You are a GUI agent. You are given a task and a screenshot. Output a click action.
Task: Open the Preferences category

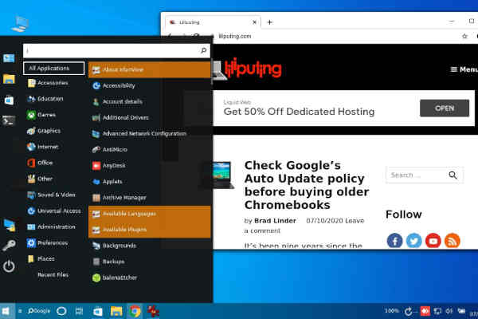point(48,243)
